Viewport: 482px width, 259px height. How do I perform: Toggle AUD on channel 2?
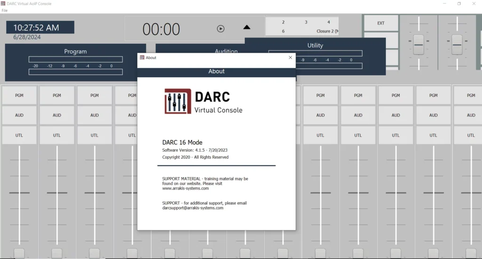pyautogui.click(x=57, y=115)
